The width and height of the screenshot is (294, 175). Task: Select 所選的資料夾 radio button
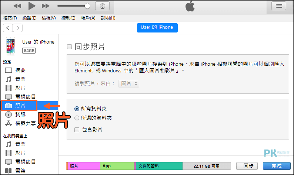tap(77, 118)
